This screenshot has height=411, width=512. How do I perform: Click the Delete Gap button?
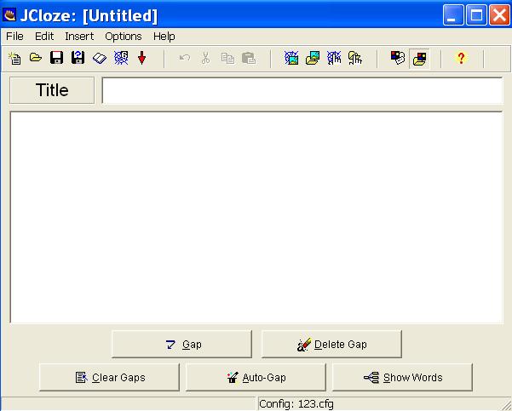(x=331, y=344)
